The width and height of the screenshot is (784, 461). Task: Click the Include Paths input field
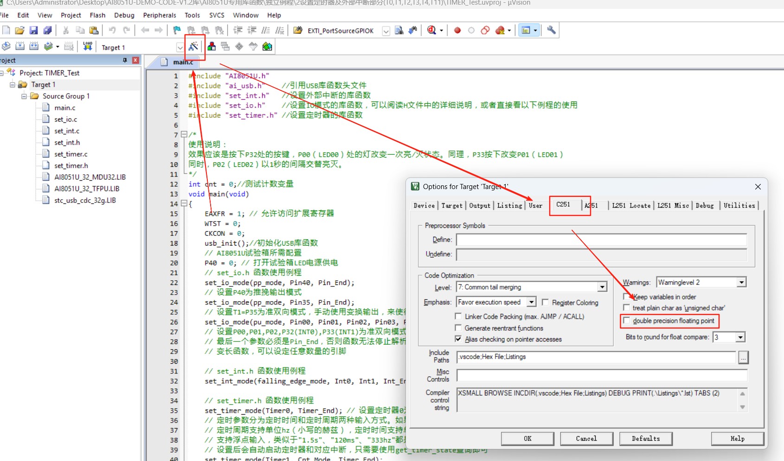point(596,357)
